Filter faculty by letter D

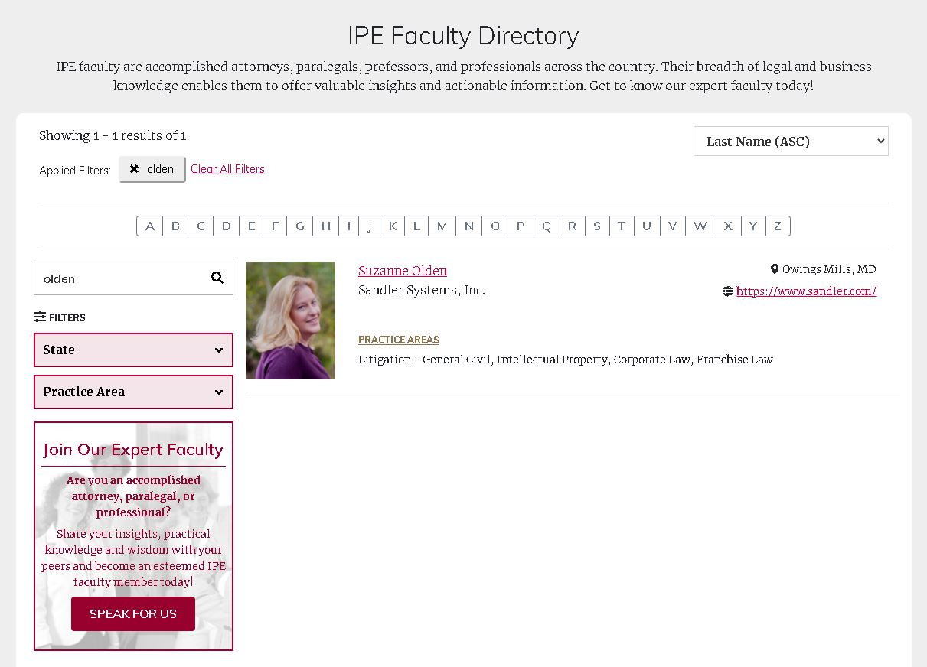pyautogui.click(x=227, y=226)
